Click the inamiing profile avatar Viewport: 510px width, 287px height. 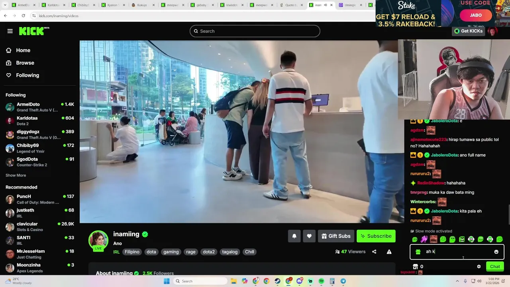(98, 241)
